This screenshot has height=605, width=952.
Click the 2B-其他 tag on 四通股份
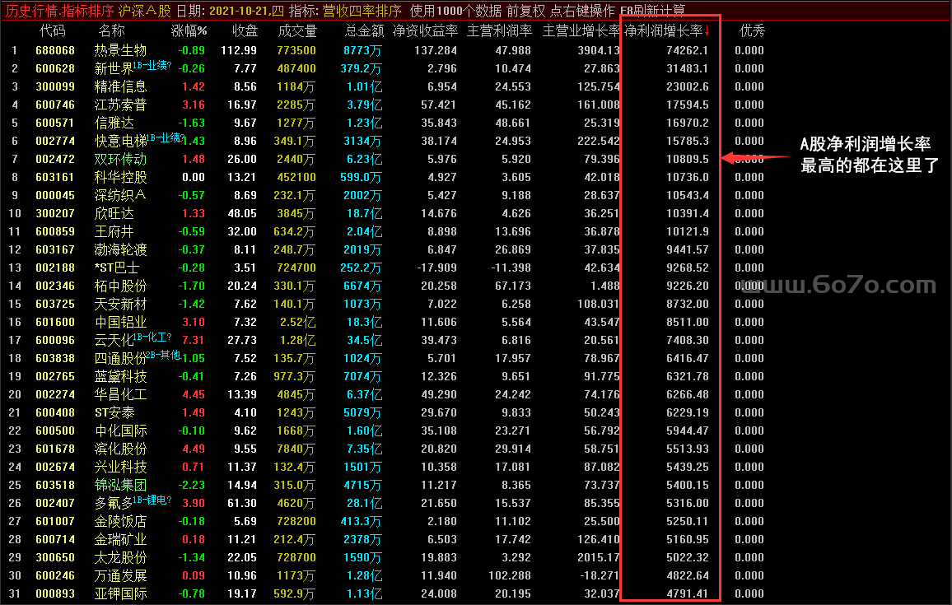click(x=163, y=355)
